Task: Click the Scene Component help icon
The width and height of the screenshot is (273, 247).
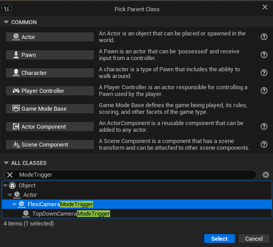Action: coord(264,144)
